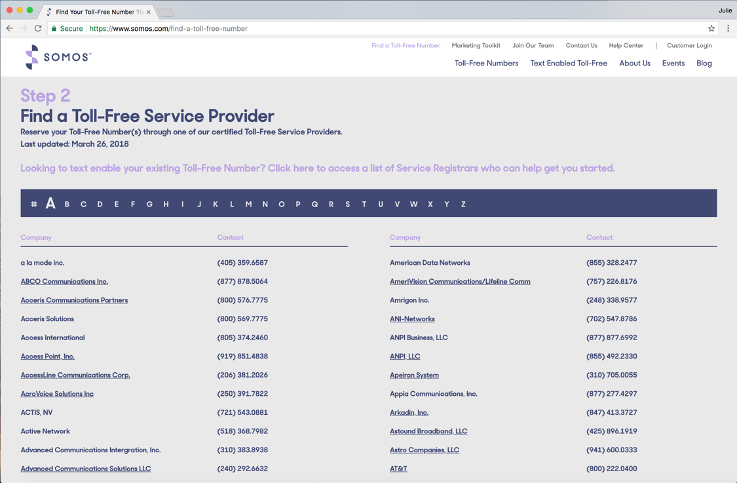Screen dimensions: 737x483
Task: Click the secure padlock icon
Action: [54, 29]
